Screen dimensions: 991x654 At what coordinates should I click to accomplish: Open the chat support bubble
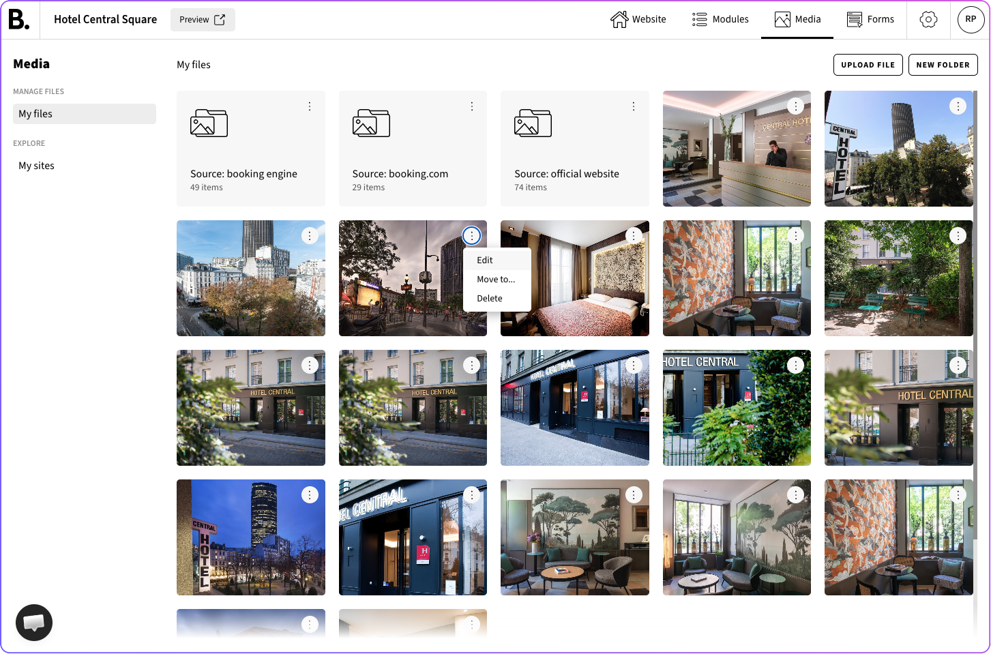point(34,623)
